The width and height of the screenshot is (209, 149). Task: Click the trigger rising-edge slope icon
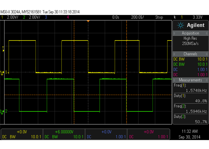tap(175, 17)
